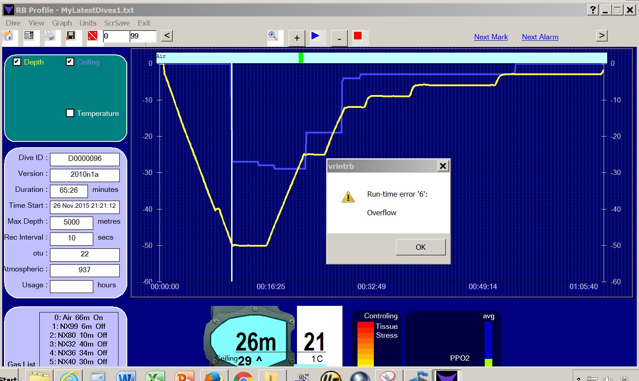Click OK in the Overflow error dialog
Image resolution: width=639 pixels, height=381 pixels.
(x=420, y=247)
